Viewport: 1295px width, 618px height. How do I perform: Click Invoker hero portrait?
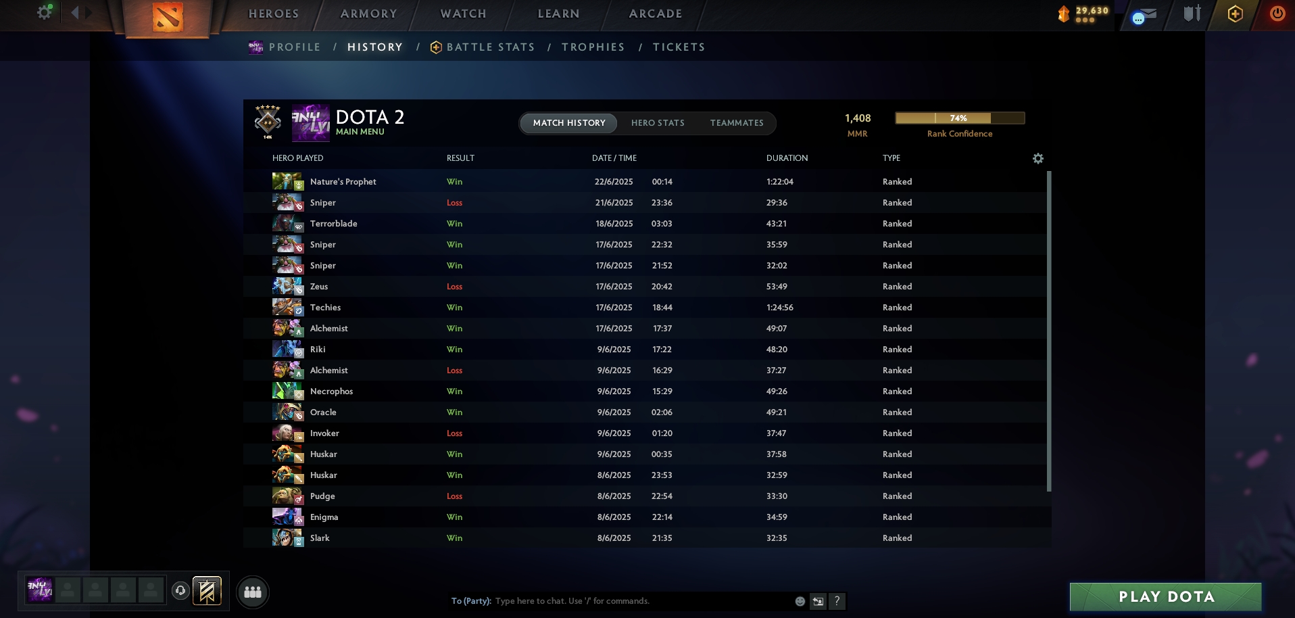(x=287, y=433)
